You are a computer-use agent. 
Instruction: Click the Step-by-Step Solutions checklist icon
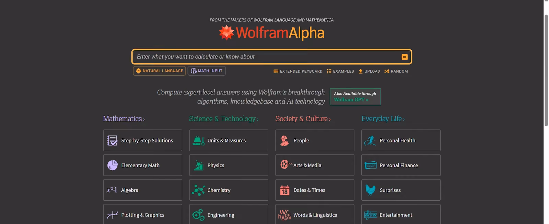click(x=112, y=140)
